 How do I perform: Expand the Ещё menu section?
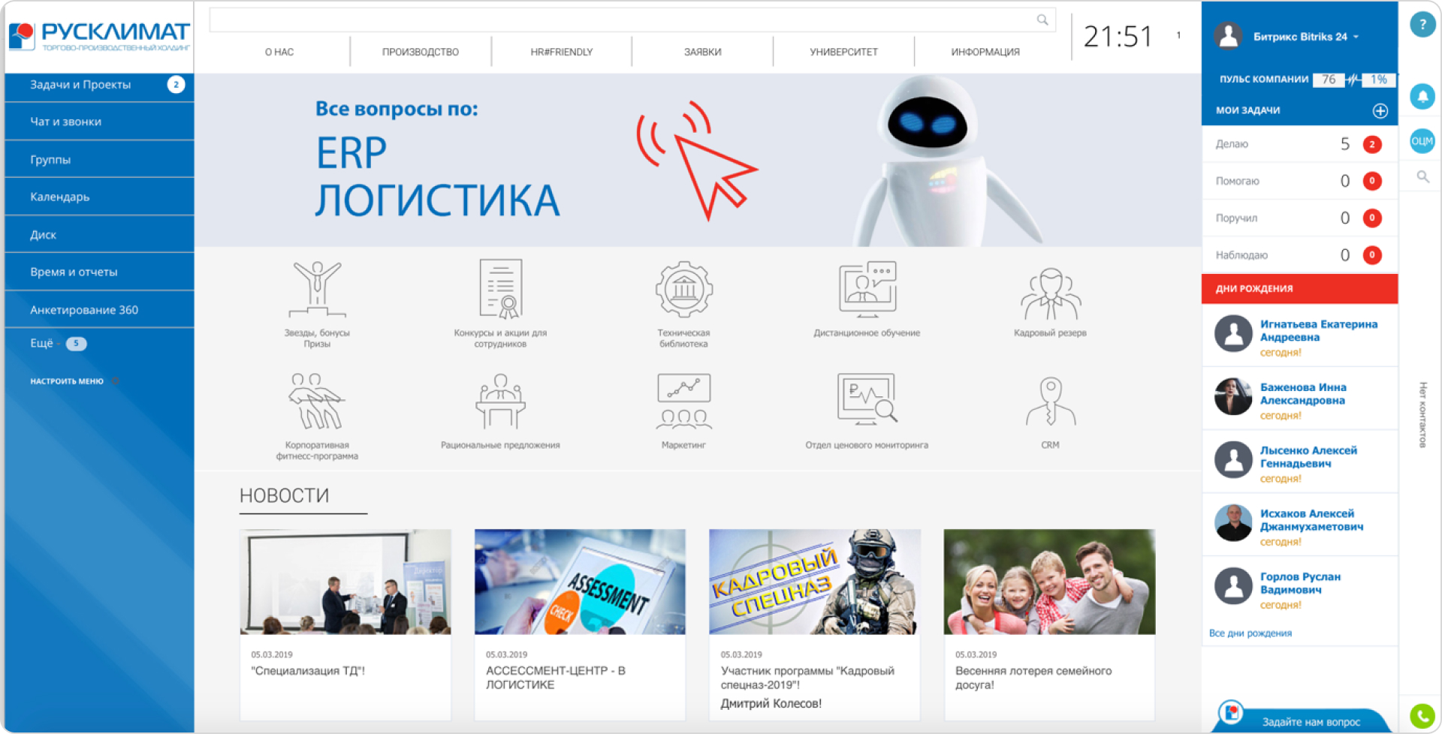[x=42, y=344]
